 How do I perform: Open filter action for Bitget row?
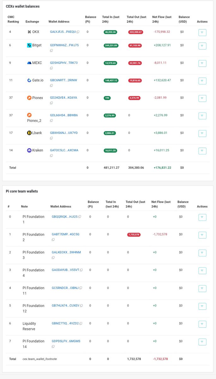[x=202, y=46]
